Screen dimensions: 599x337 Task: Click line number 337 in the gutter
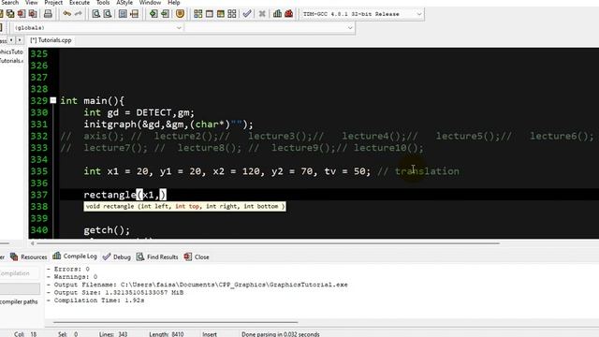(39, 195)
